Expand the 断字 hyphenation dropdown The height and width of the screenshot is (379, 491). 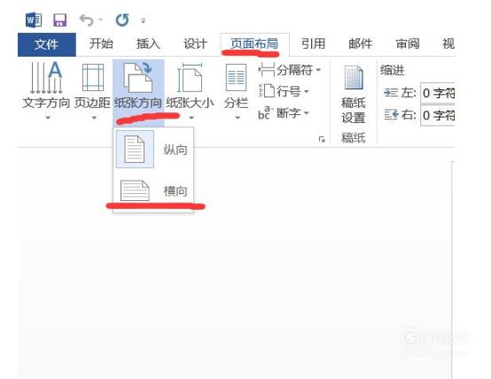[x=307, y=112]
